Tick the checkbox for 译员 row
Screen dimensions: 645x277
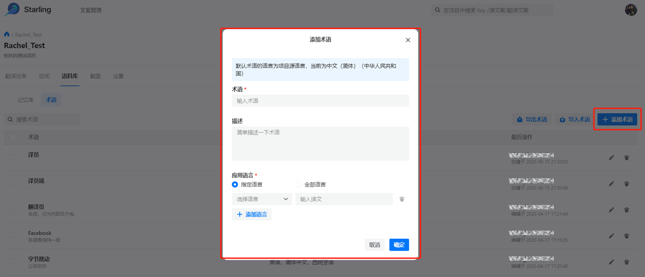click(13, 158)
